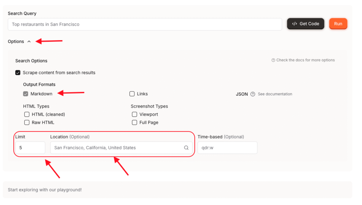Enable the HTML (cleaned) checkbox
This screenshot has height=205, width=362.
(27, 114)
